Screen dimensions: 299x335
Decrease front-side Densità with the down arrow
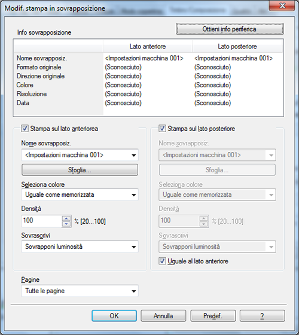click(x=66, y=224)
